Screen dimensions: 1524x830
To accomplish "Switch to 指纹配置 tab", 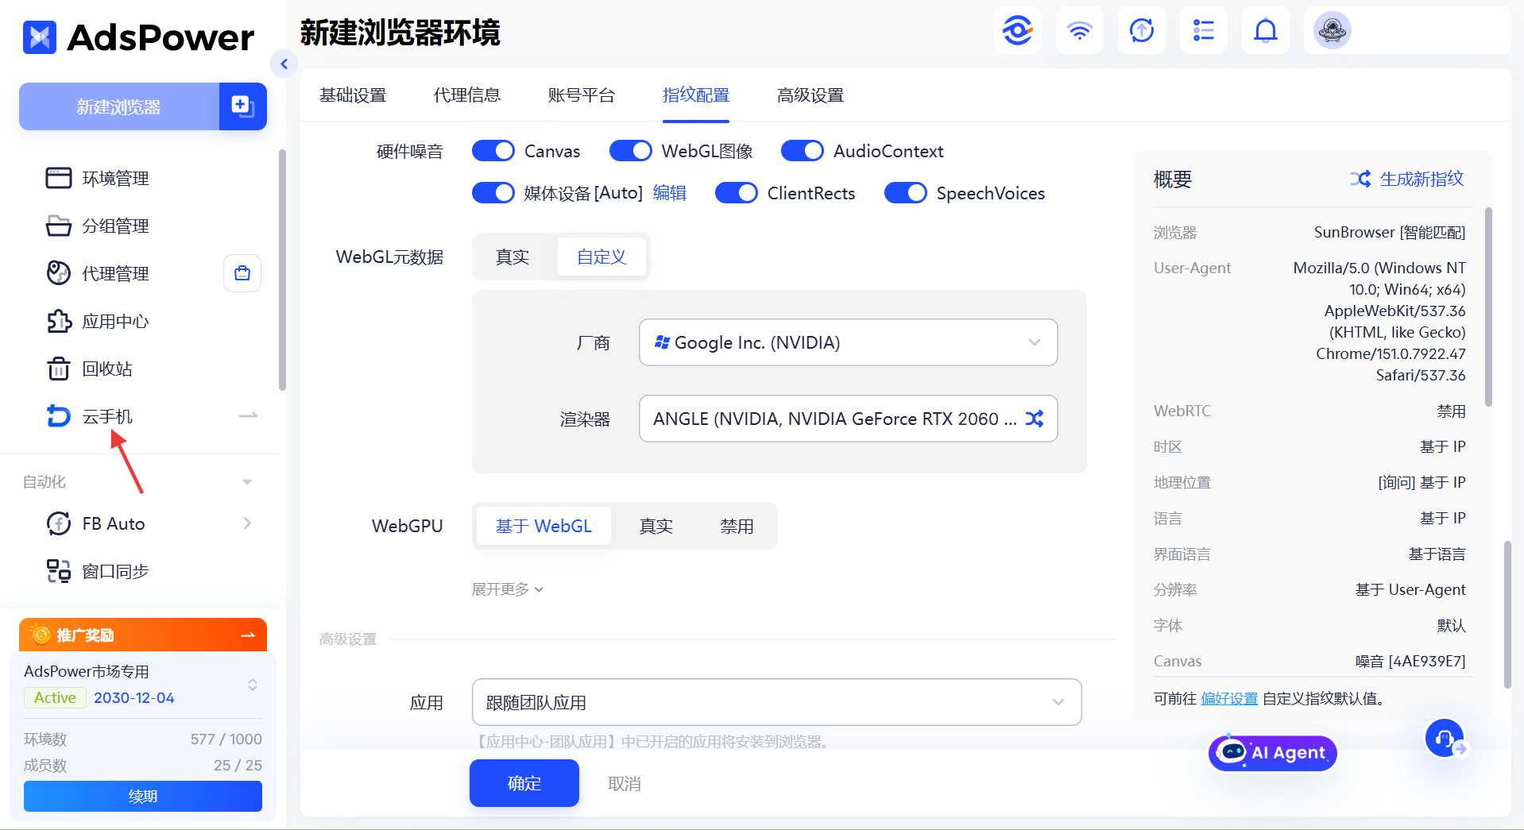I will click(x=696, y=95).
